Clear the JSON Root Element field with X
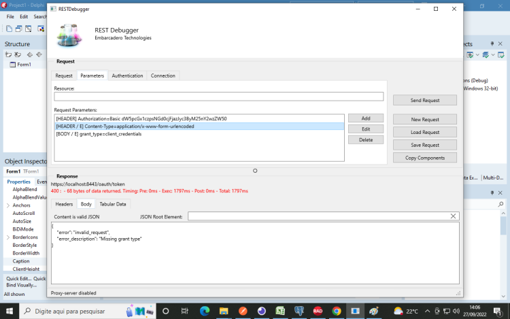This screenshot has width=510, height=319. pyautogui.click(x=453, y=216)
